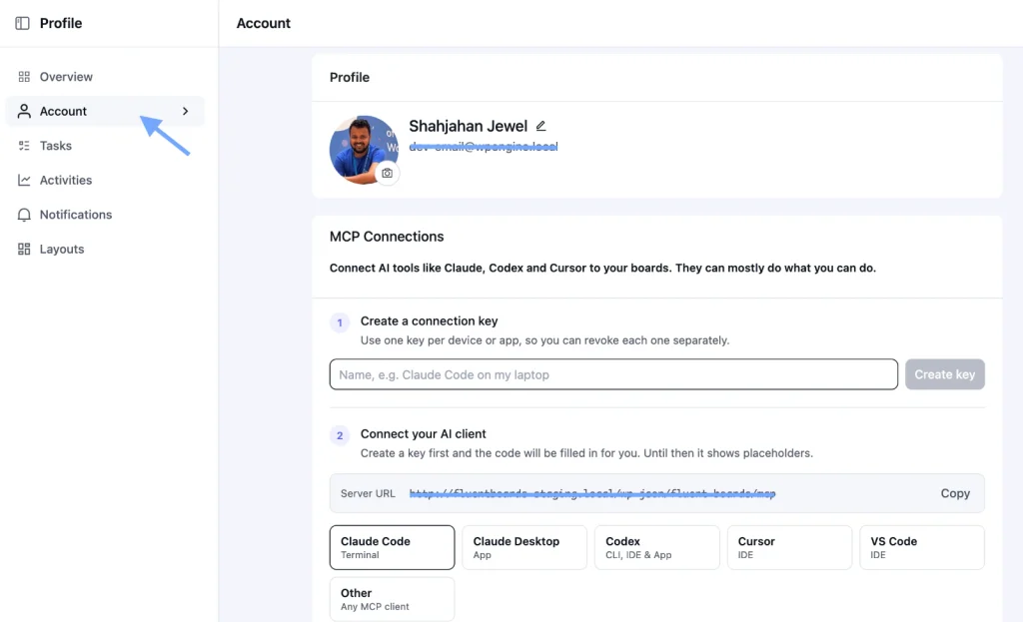
Task: Click the profile avatar photo
Action: (362, 150)
